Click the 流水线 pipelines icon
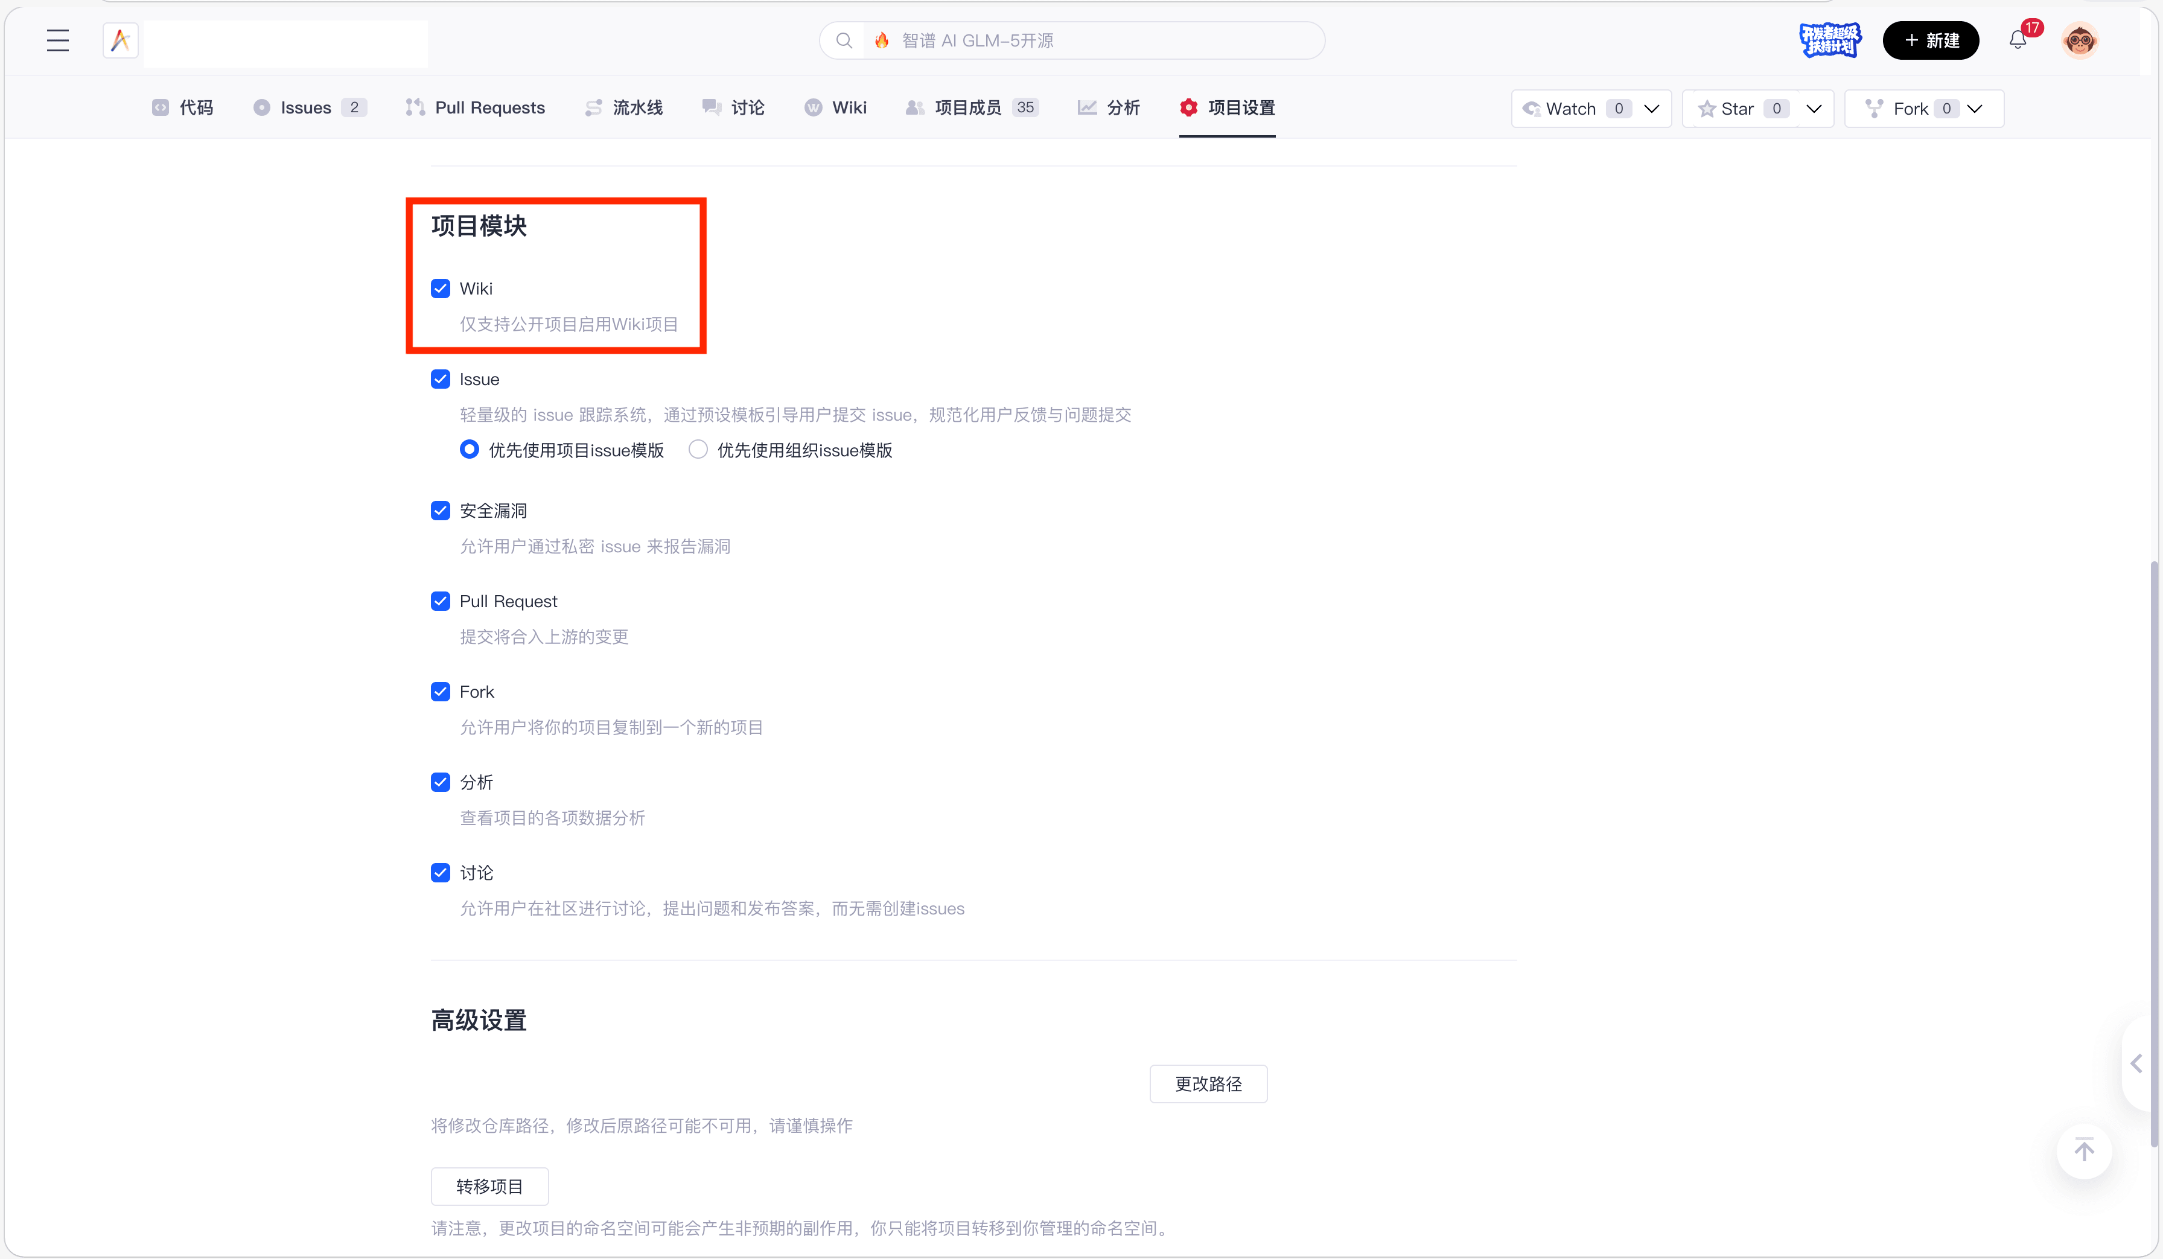The width and height of the screenshot is (2163, 1259). pyautogui.click(x=593, y=107)
